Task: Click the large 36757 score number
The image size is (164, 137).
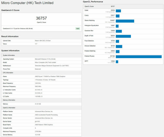Action: click(x=41, y=18)
